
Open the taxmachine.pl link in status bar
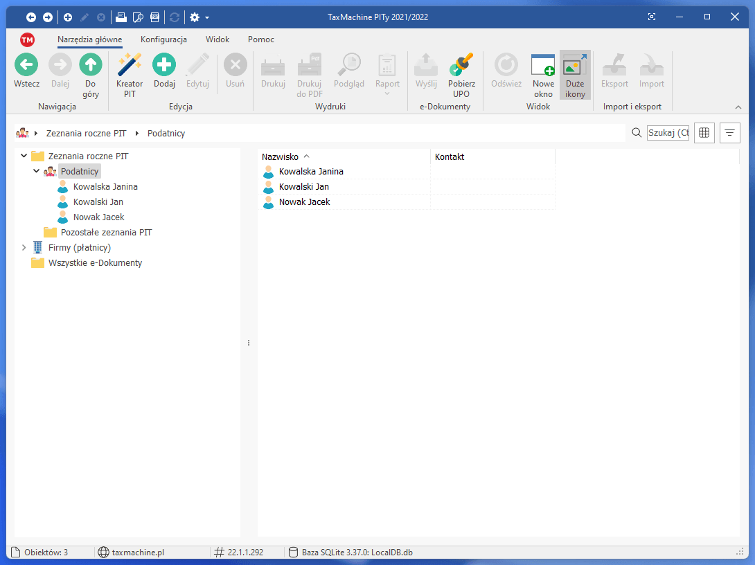coord(137,553)
